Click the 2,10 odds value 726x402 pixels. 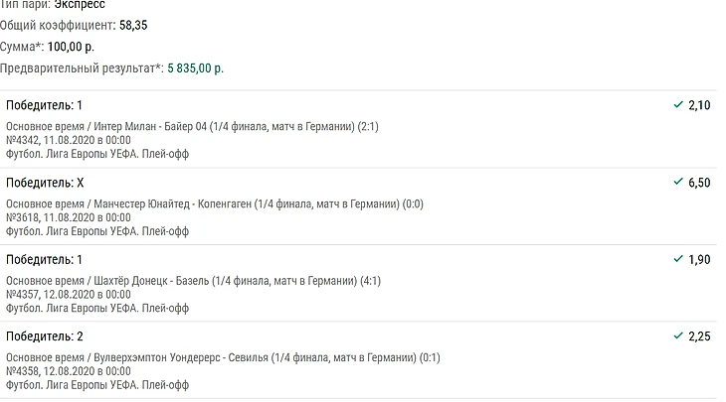(x=699, y=105)
